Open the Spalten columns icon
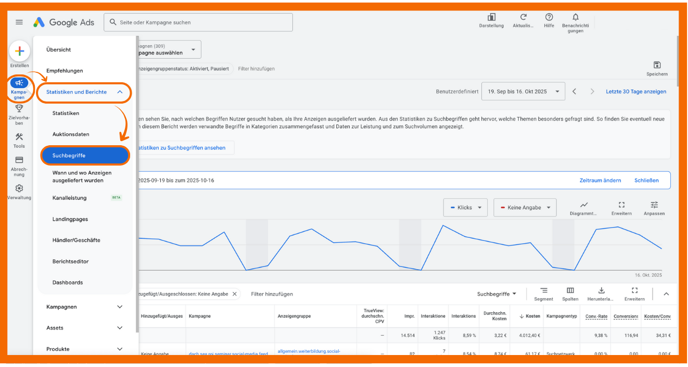688x367 pixels. 570,290
